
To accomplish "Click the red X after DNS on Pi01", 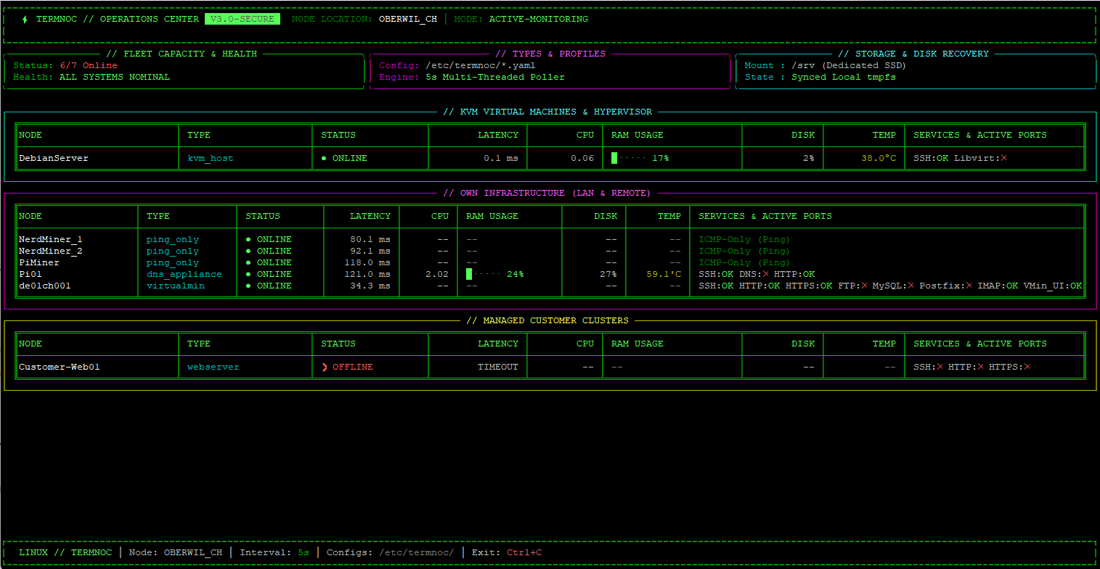I will (x=765, y=274).
